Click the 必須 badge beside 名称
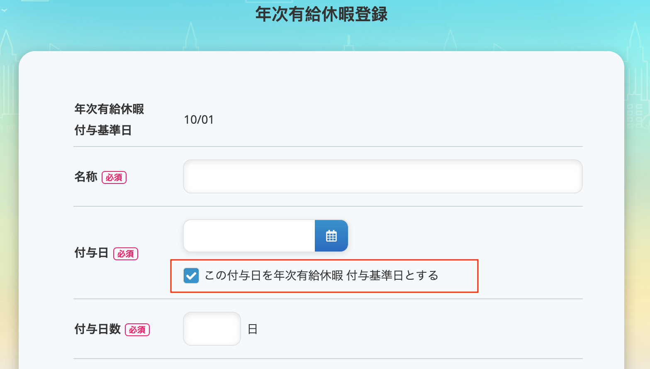 (x=114, y=178)
